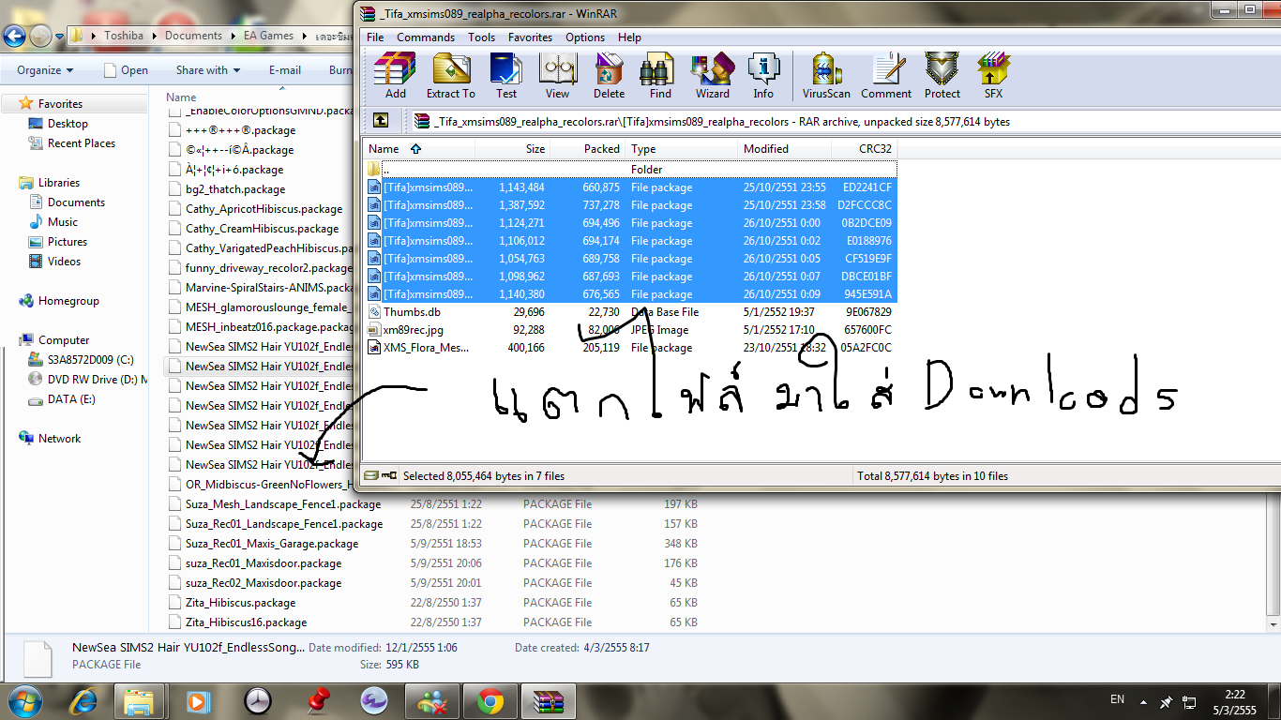
Task: Click the Delete toolbar icon
Action: (609, 76)
